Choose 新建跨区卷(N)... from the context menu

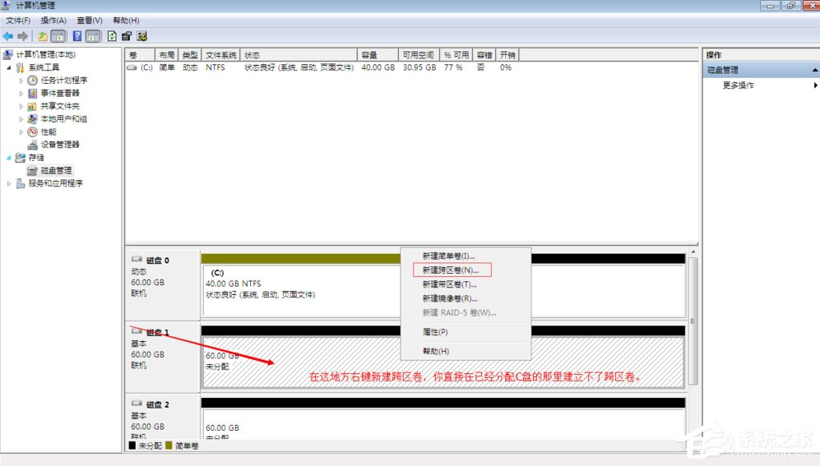tap(450, 270)
